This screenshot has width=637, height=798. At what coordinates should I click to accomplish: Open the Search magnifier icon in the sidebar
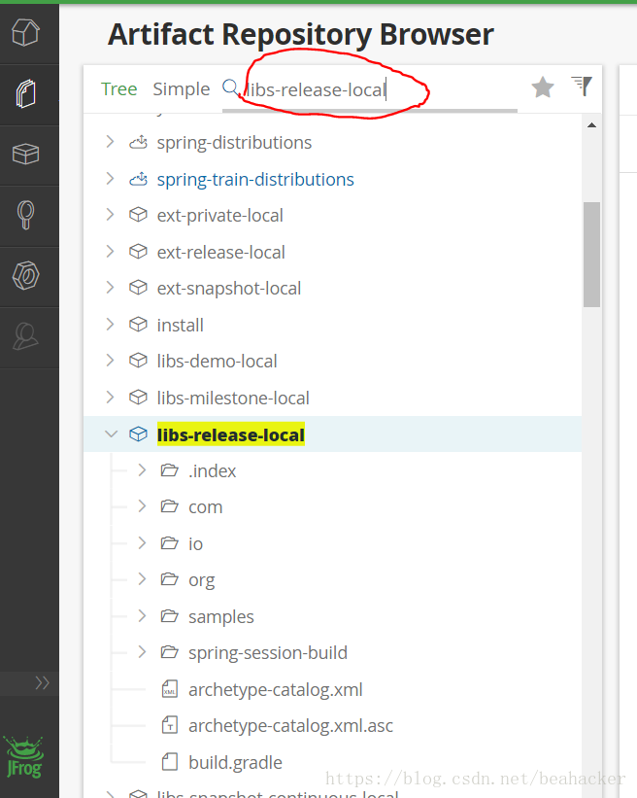25,215
